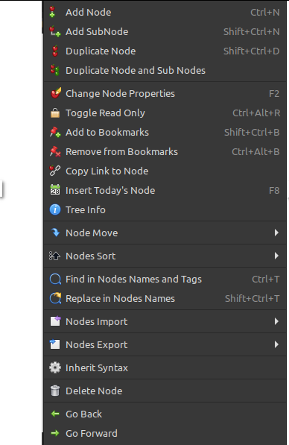This screenshot has height=445, width=289.
Task: Select Change Node Properties
Action: click(165, 94)
